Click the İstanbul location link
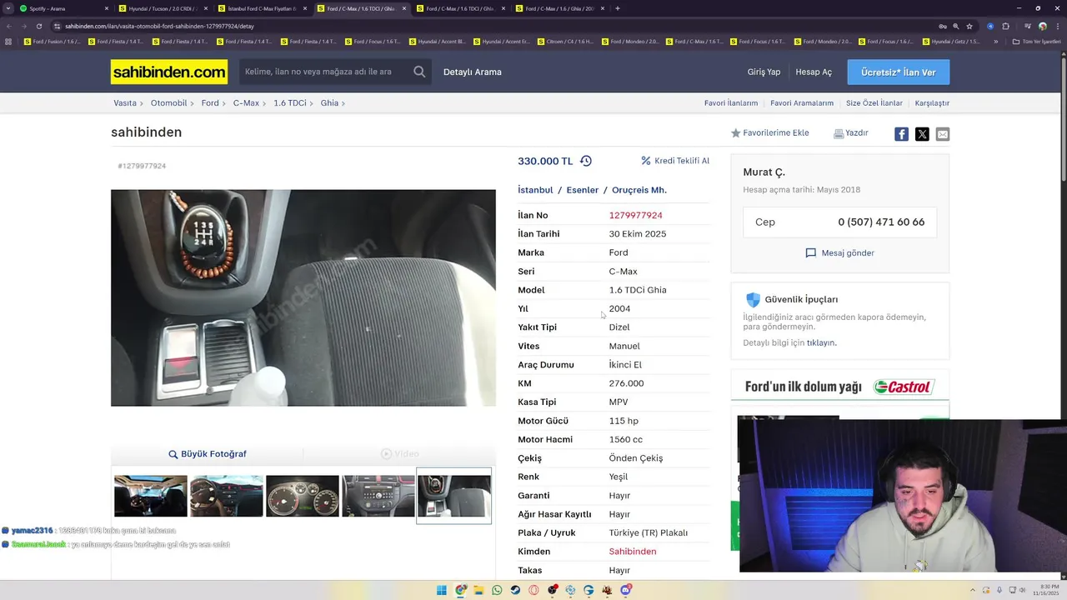The width and height of the screenshot is (1067, 600). pos(535,190)
